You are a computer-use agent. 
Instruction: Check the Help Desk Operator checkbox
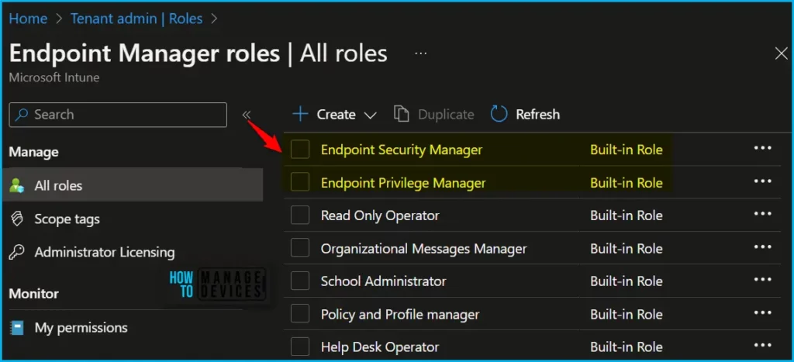click(x=300, y=346)
